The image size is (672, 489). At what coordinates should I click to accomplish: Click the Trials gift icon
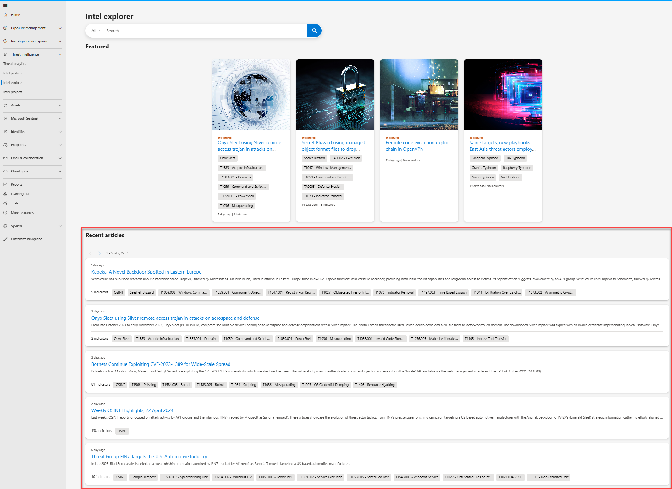click(5, 203)
